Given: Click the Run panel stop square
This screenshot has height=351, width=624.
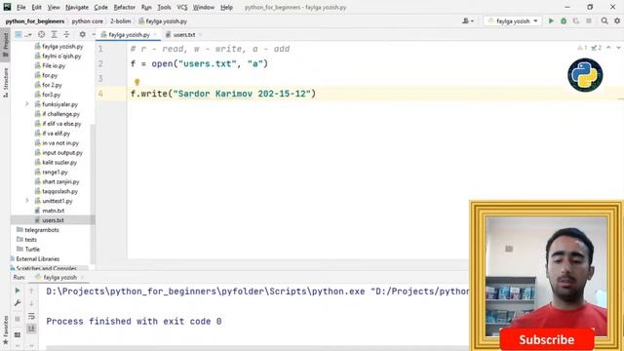Looking at the screenshot, I should (x=18, y=319).
